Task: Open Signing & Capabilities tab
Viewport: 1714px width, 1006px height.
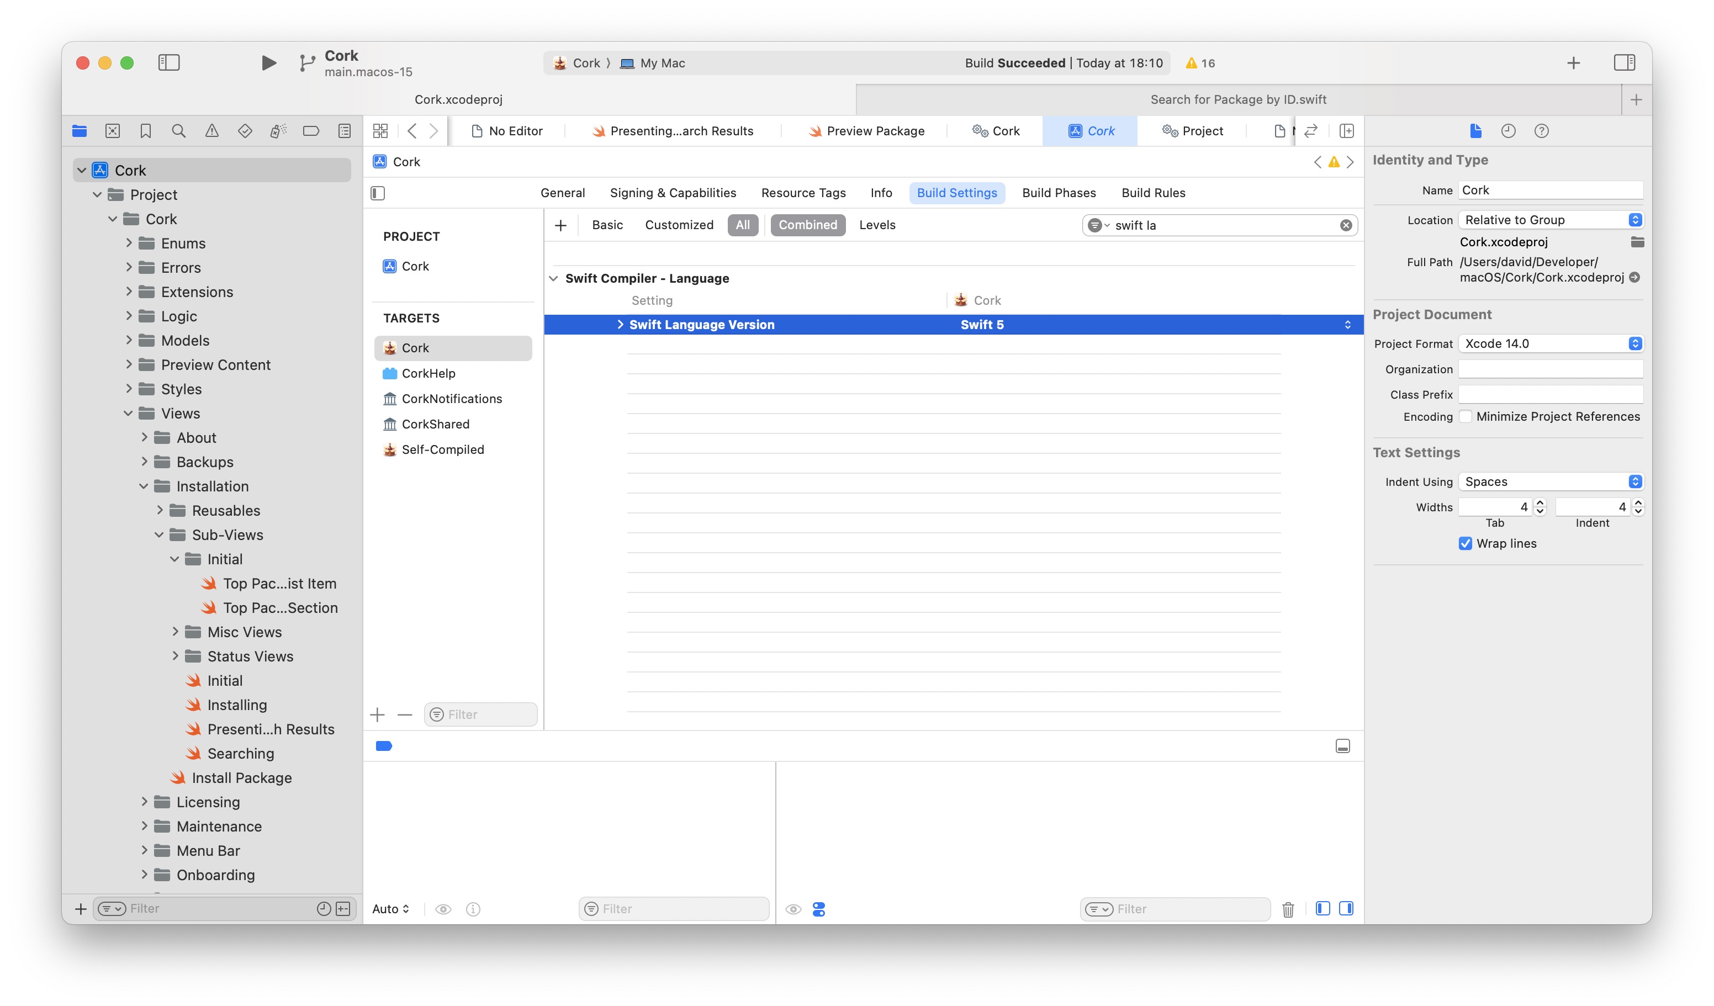Action: click(673, 193)
